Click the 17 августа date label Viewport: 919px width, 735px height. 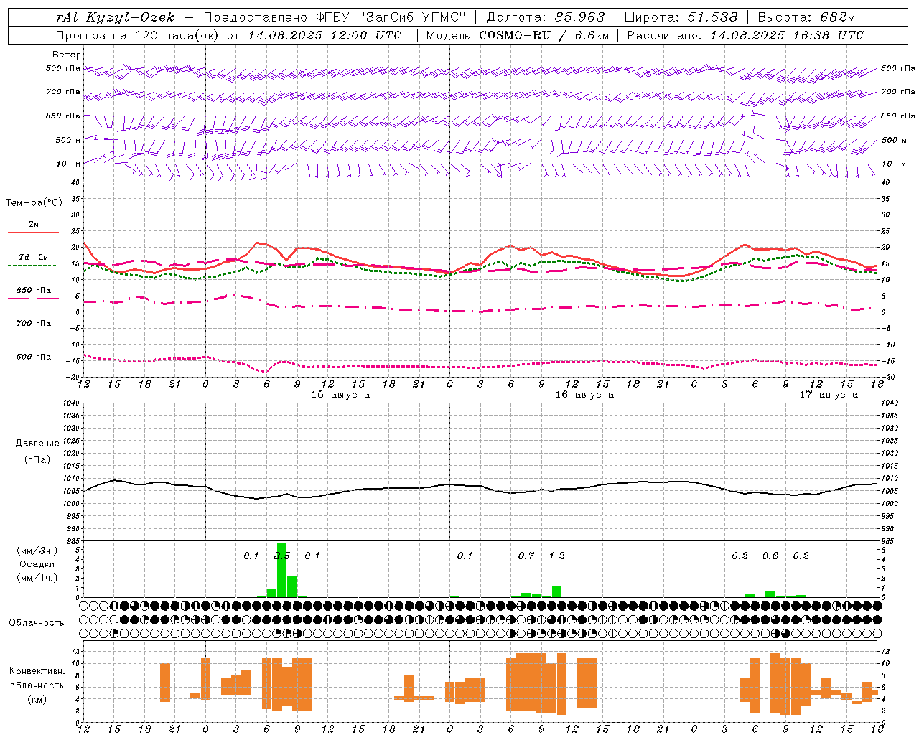(829, 395)
